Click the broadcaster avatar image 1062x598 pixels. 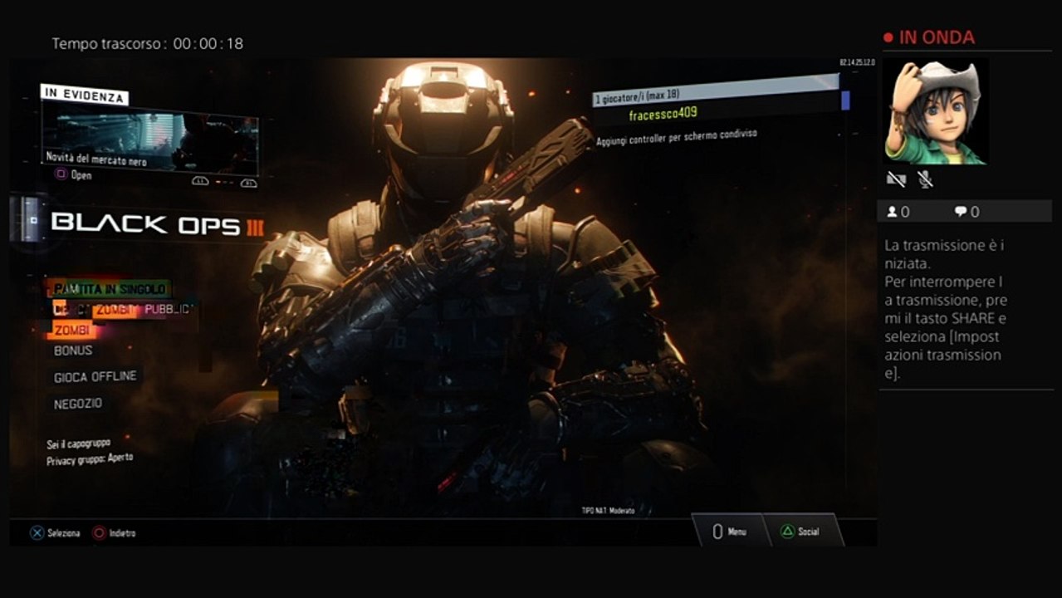pos(936,111)
